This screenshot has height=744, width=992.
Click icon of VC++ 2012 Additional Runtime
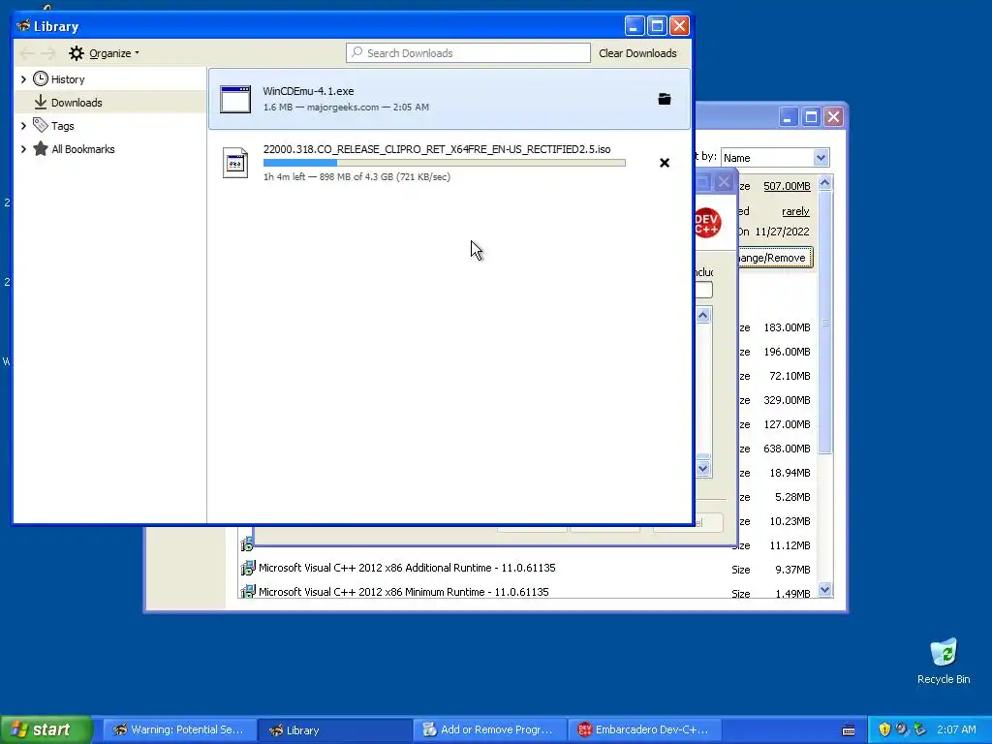(248, 568)
